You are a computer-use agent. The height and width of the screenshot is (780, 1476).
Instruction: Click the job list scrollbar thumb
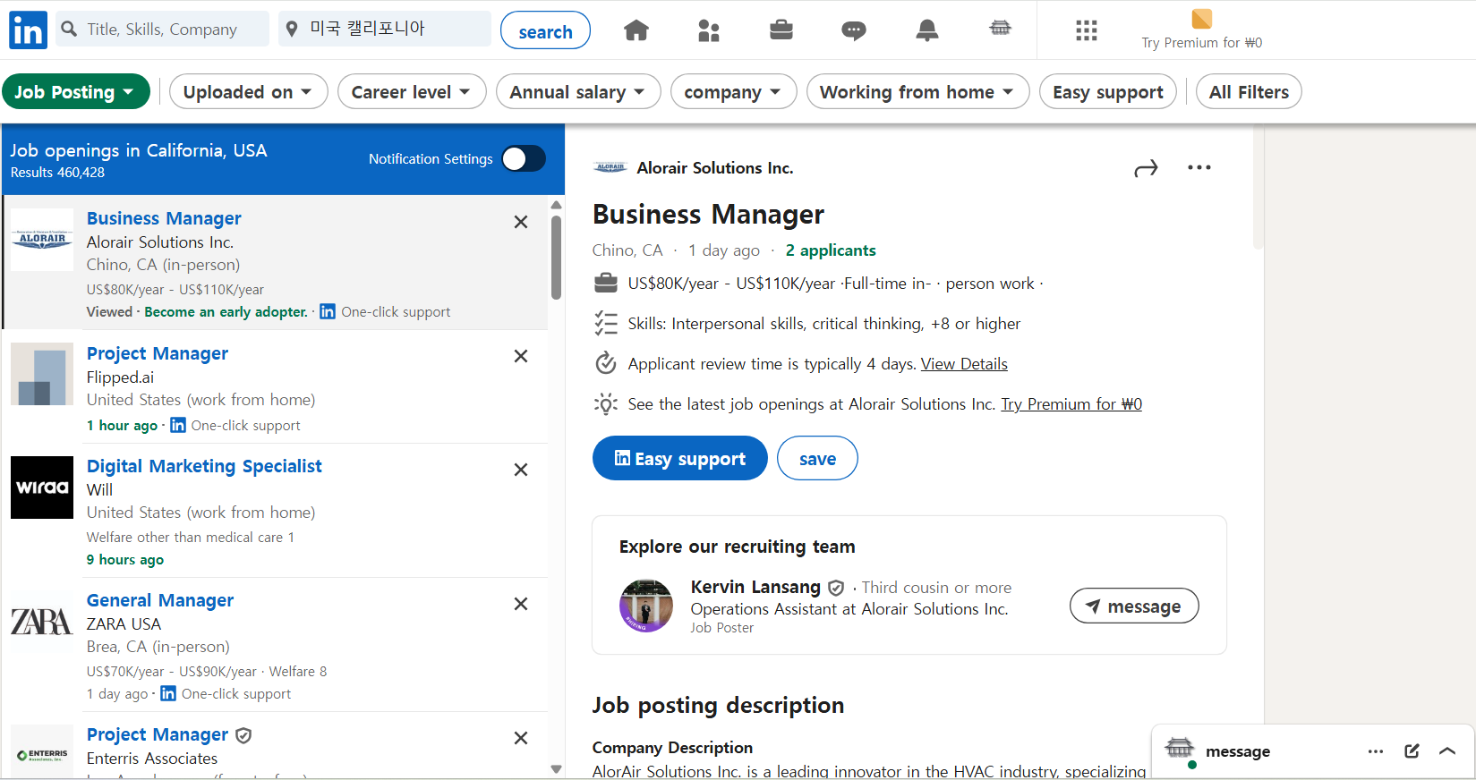556,258
